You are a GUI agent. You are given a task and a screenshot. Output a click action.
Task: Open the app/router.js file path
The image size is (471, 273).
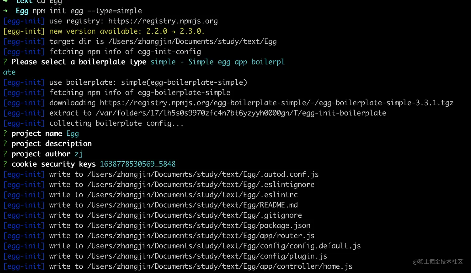[201, 236]
